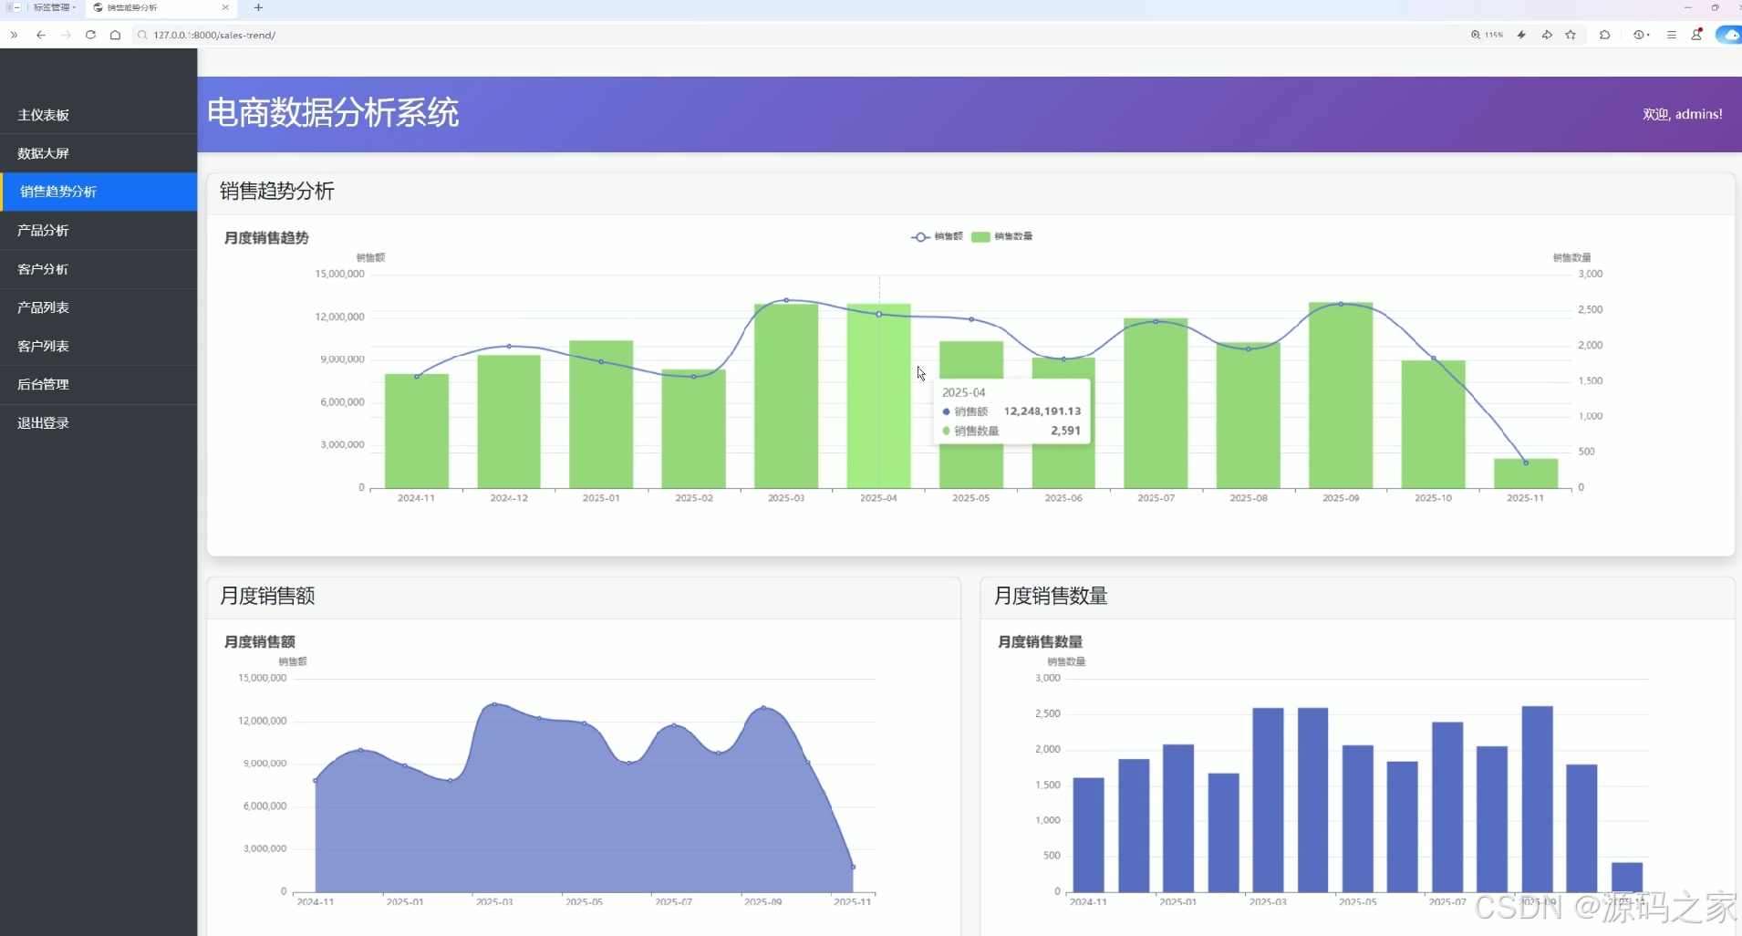Click the 2025-07 line point in trend chart
This screenshot has height=936, width=1742.
[x=1156, y=321]
